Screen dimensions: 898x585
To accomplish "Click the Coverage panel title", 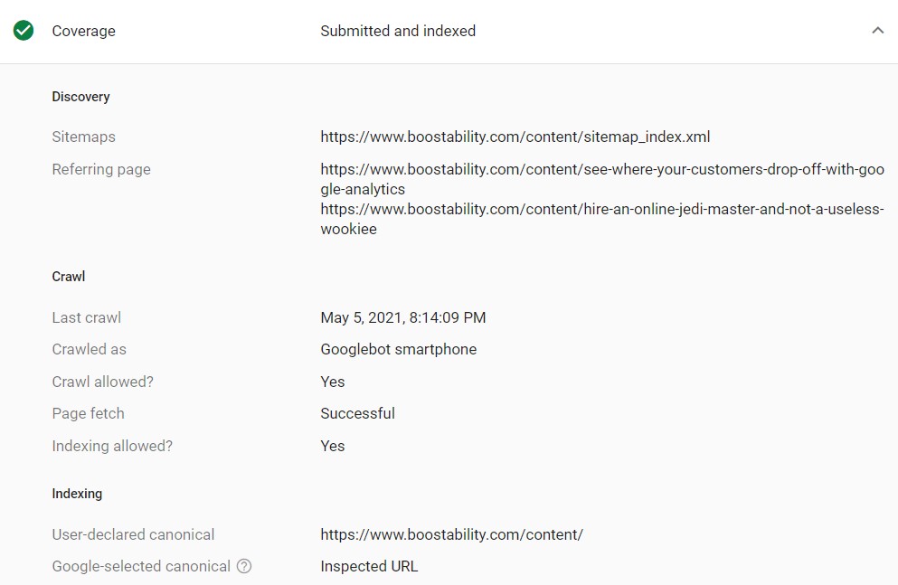I will click(83, 30).
